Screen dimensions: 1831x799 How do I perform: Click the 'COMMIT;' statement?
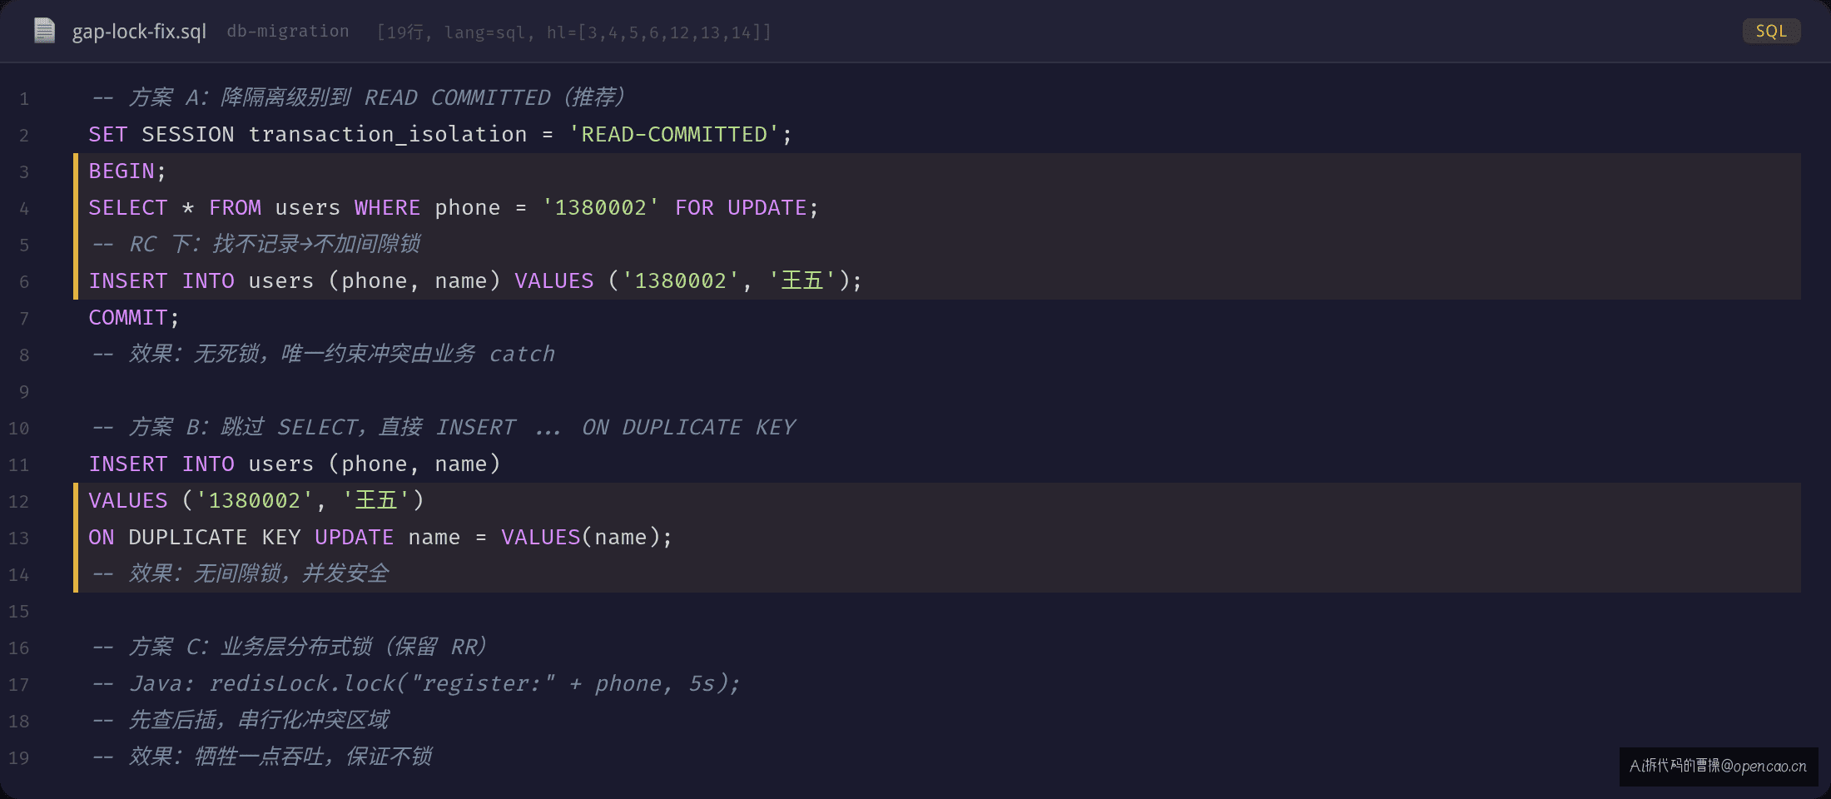coord(133,317)
